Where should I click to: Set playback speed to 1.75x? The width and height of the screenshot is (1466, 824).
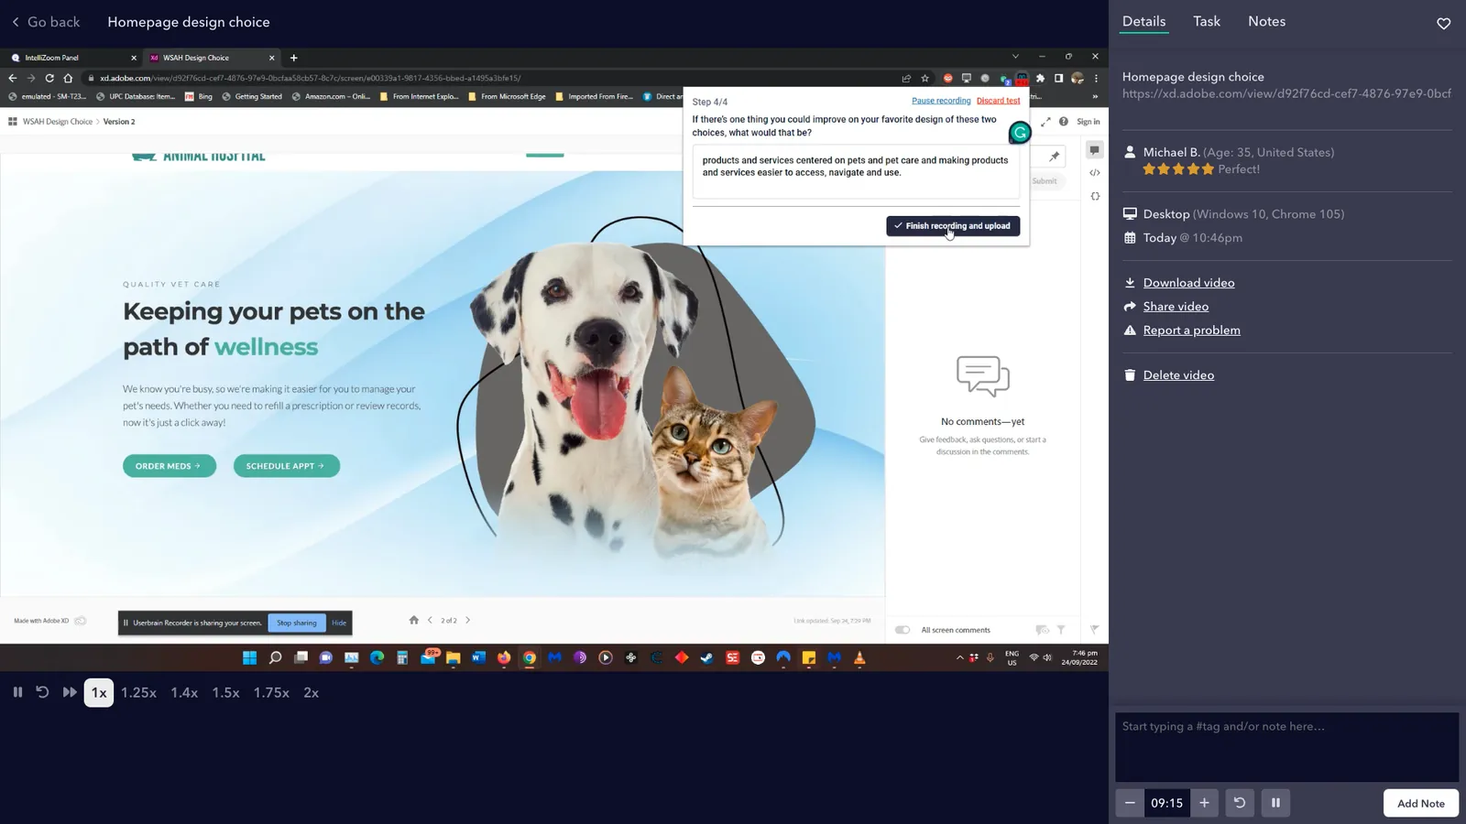[x=271, y=693]
